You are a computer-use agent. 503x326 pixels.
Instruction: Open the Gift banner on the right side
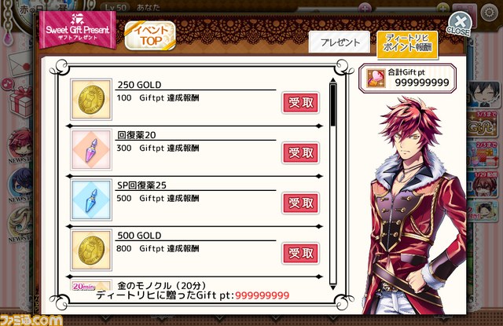pyautogui.click(x=482, y=124)
